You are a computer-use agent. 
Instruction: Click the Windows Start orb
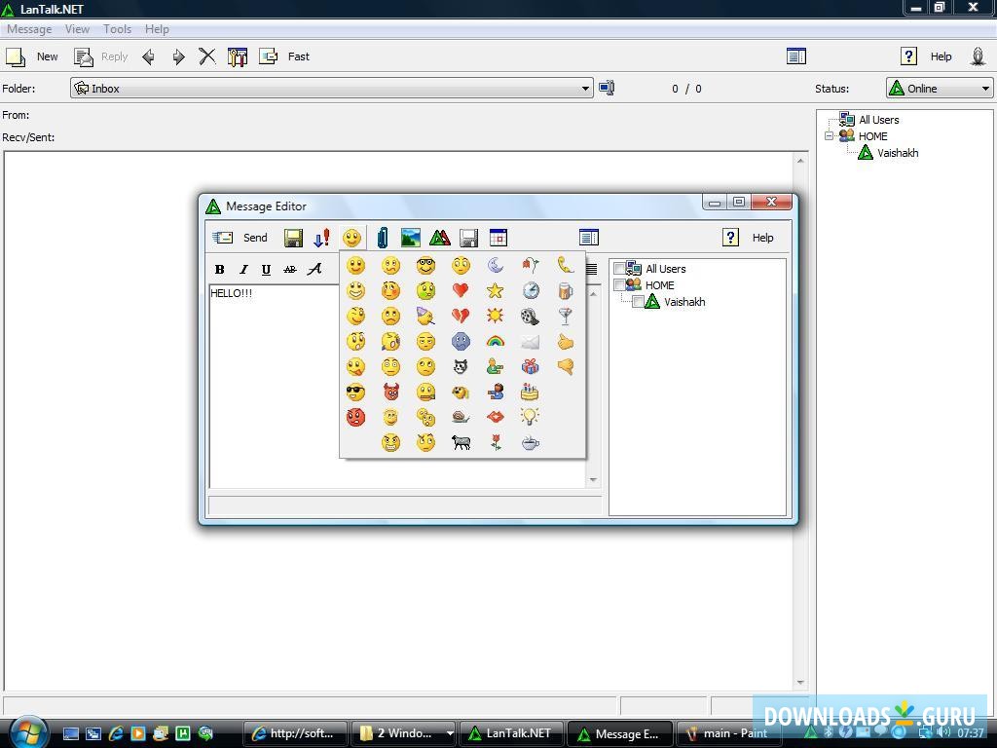tap(28, 732)
